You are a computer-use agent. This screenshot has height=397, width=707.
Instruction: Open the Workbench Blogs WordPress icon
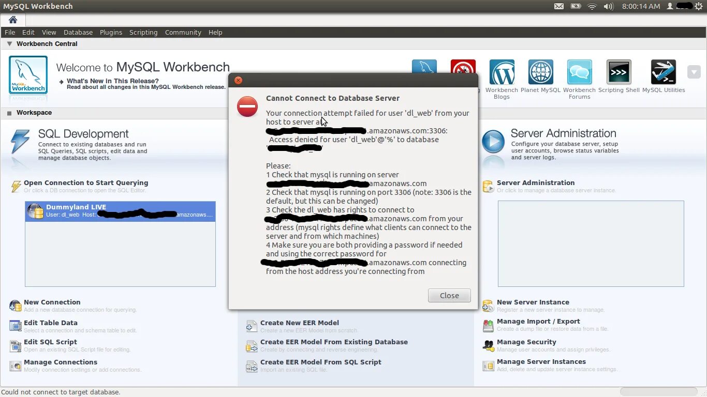click(x=502, y=72)
